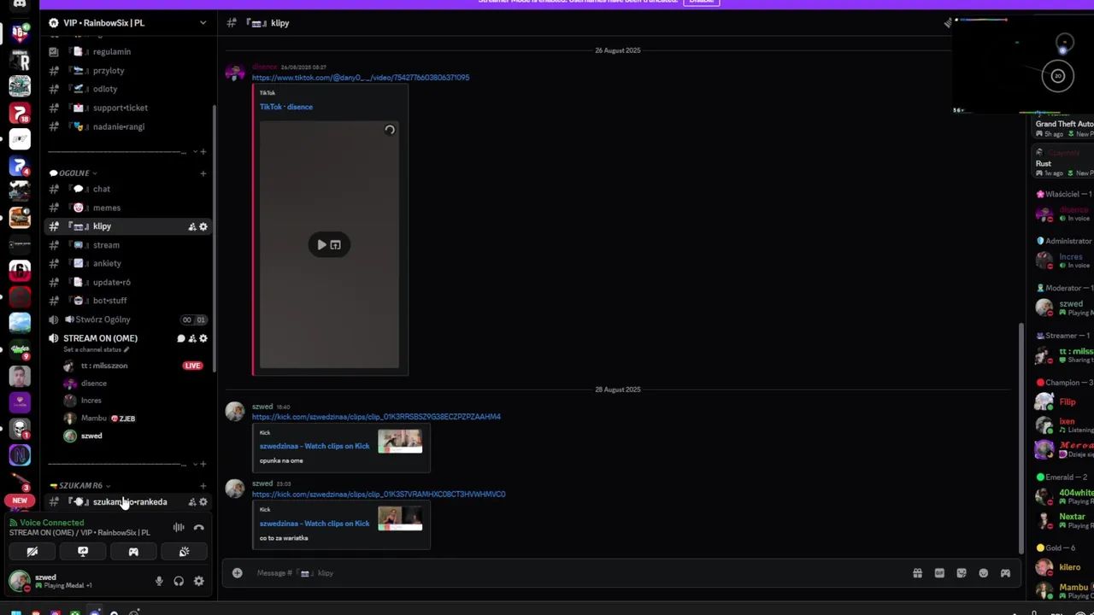Collapse the OGÓLNE category
The width and height of the screenshot is (1094, 615).
click(x=73, y=173)
